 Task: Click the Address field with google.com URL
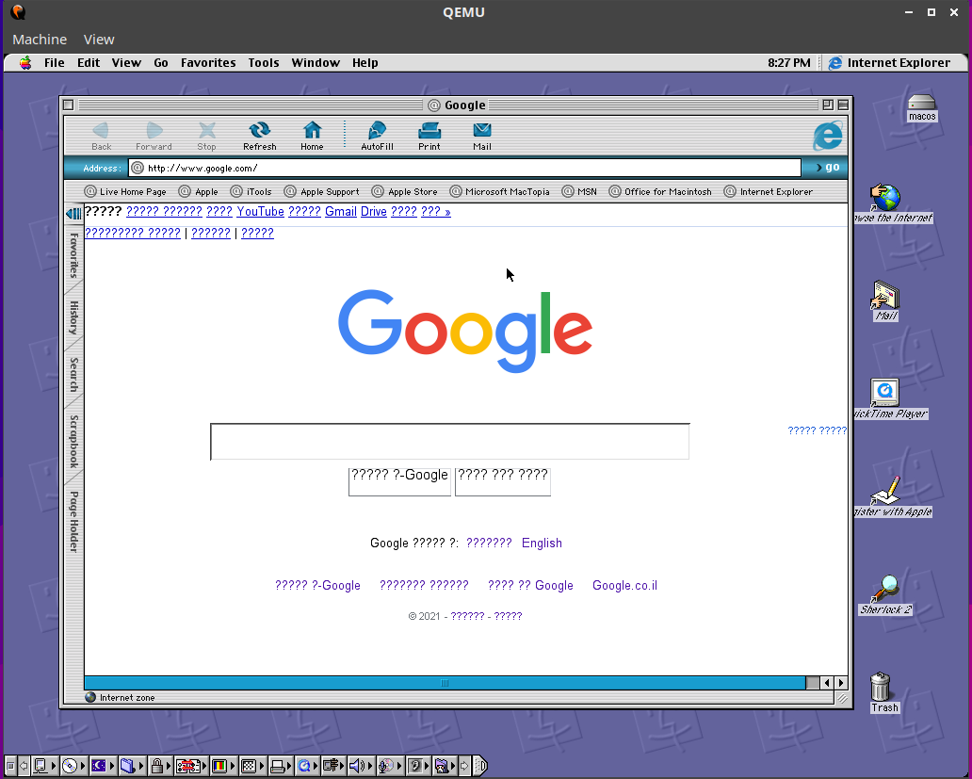pos(465,168)
